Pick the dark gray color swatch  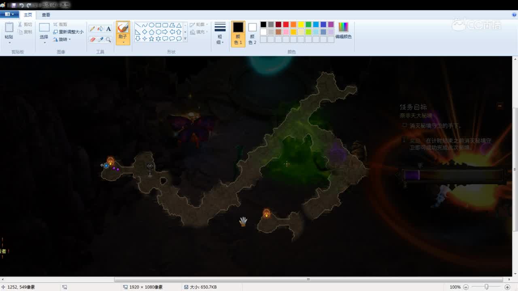pyautogui.click(x=271, y=25)
